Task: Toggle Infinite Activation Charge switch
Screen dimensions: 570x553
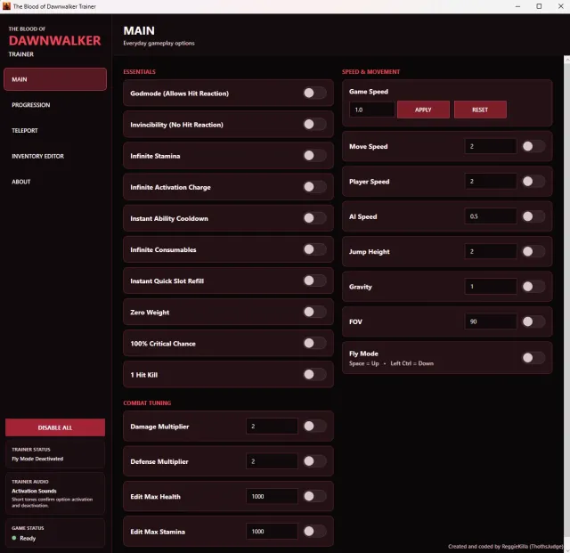Action: pos(314,187)
